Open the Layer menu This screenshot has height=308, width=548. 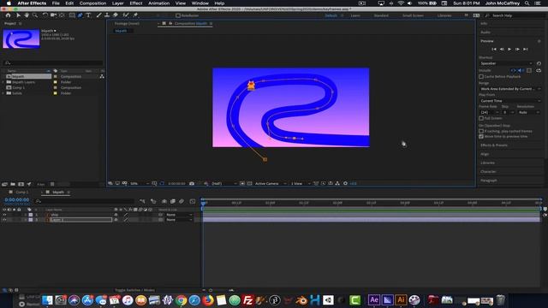point(118,3)
